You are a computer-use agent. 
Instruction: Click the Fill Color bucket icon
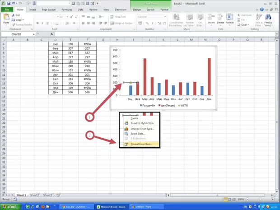point(67,23)
